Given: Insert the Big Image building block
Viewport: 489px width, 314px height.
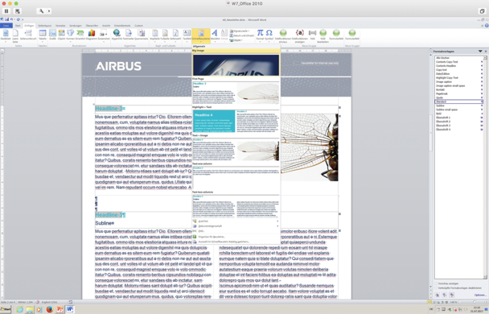Looking at the screenshot, I should click(236, 63).
